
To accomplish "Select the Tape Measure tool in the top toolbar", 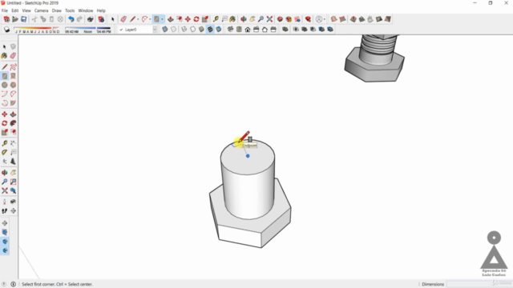I will pos(216,19).
